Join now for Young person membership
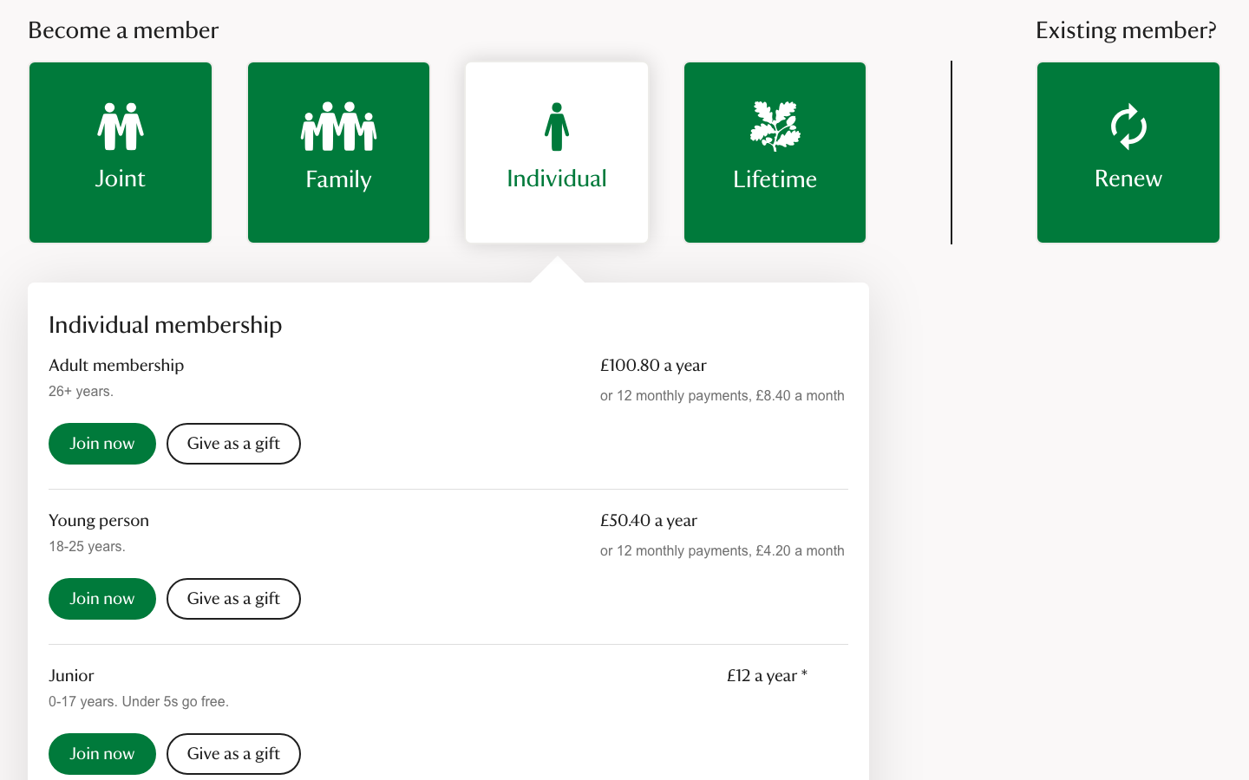 (102, 599)
